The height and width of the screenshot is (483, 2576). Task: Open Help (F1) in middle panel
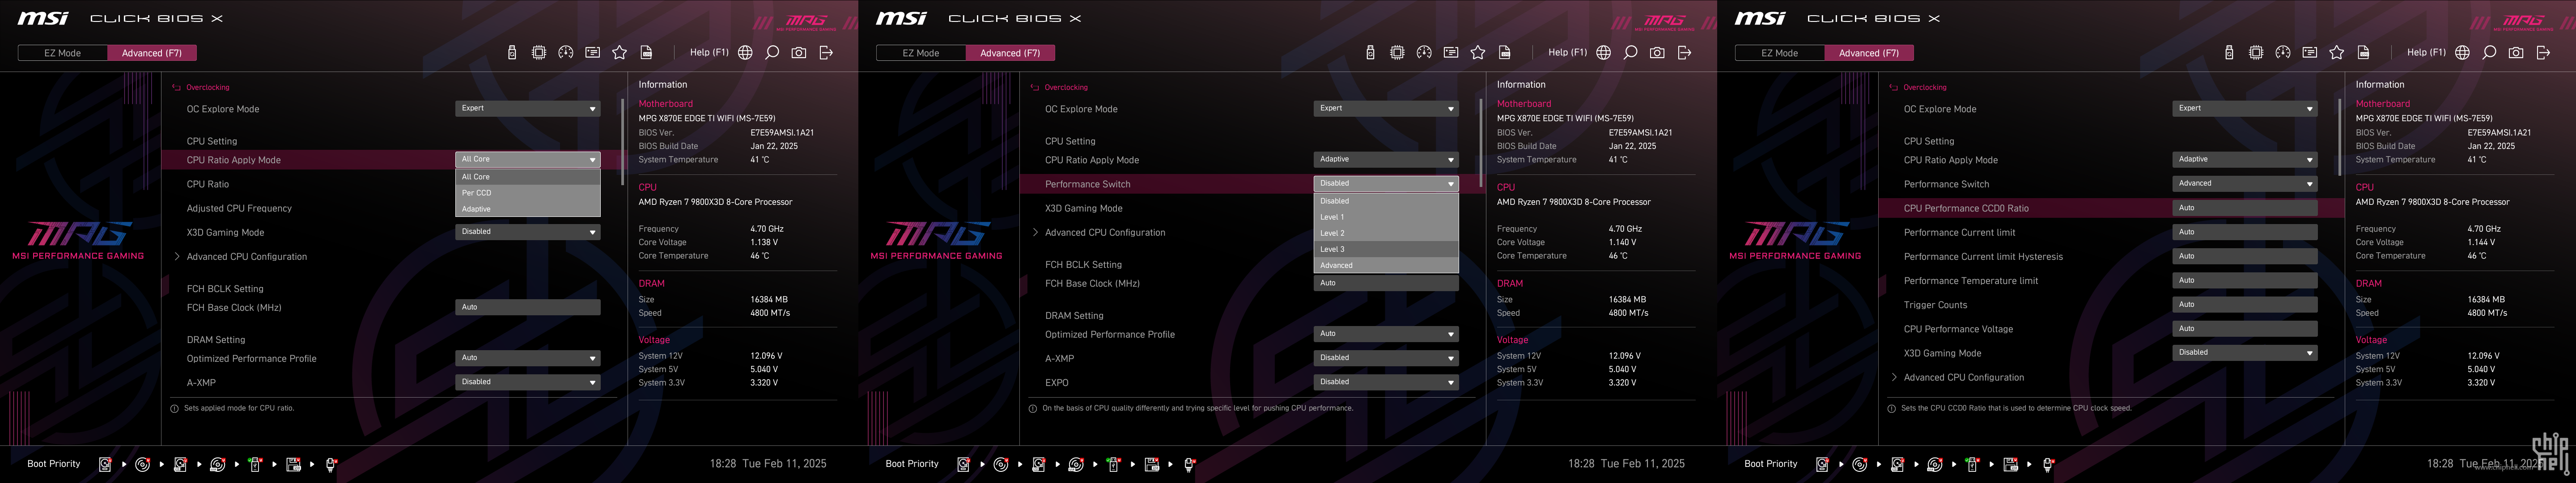1567,53
